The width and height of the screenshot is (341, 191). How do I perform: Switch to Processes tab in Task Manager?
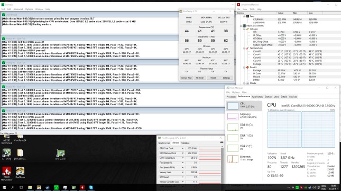pos(231,97)
